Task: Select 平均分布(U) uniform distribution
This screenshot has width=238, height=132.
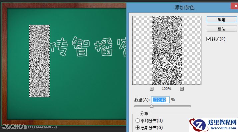Action: pos(137,120)
